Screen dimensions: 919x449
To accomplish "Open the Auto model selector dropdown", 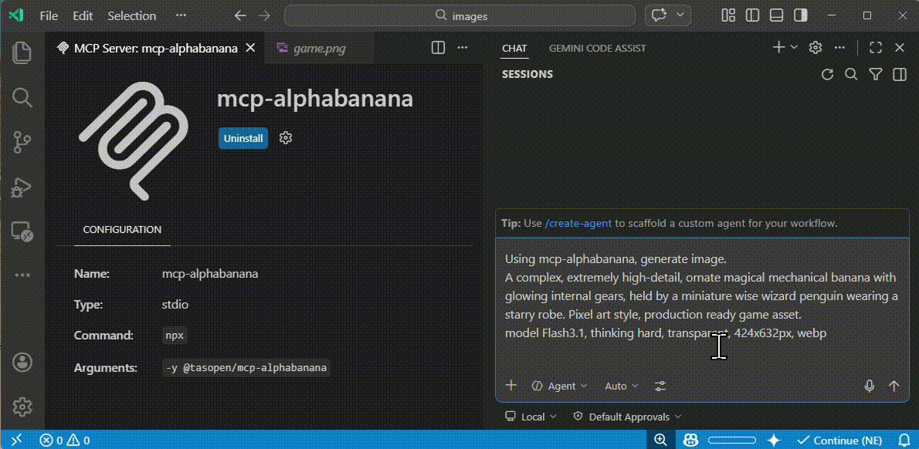I will [x=620, y=386].
